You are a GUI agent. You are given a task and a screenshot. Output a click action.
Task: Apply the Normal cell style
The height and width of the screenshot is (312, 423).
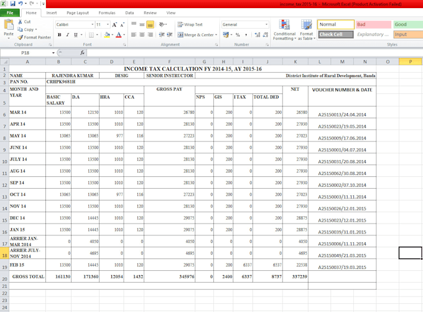pos(335,24)
